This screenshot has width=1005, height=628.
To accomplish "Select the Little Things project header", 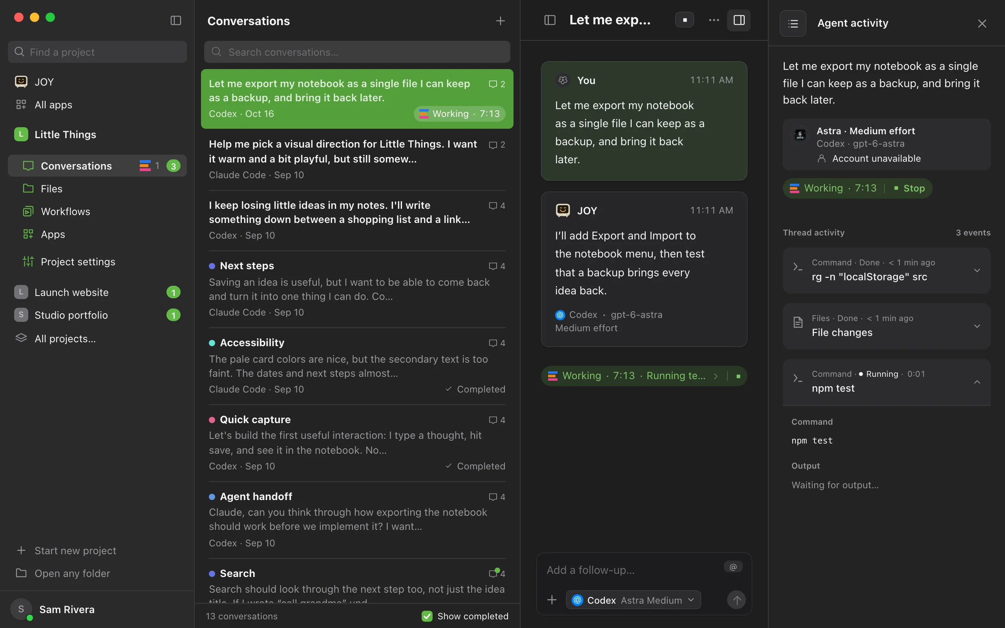I will tap(97, 135).
